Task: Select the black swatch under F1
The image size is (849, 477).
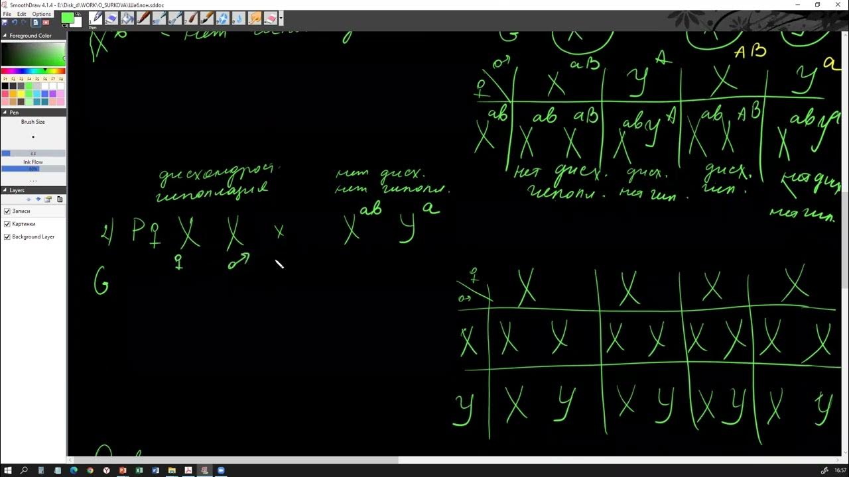Action: point(5,85)
